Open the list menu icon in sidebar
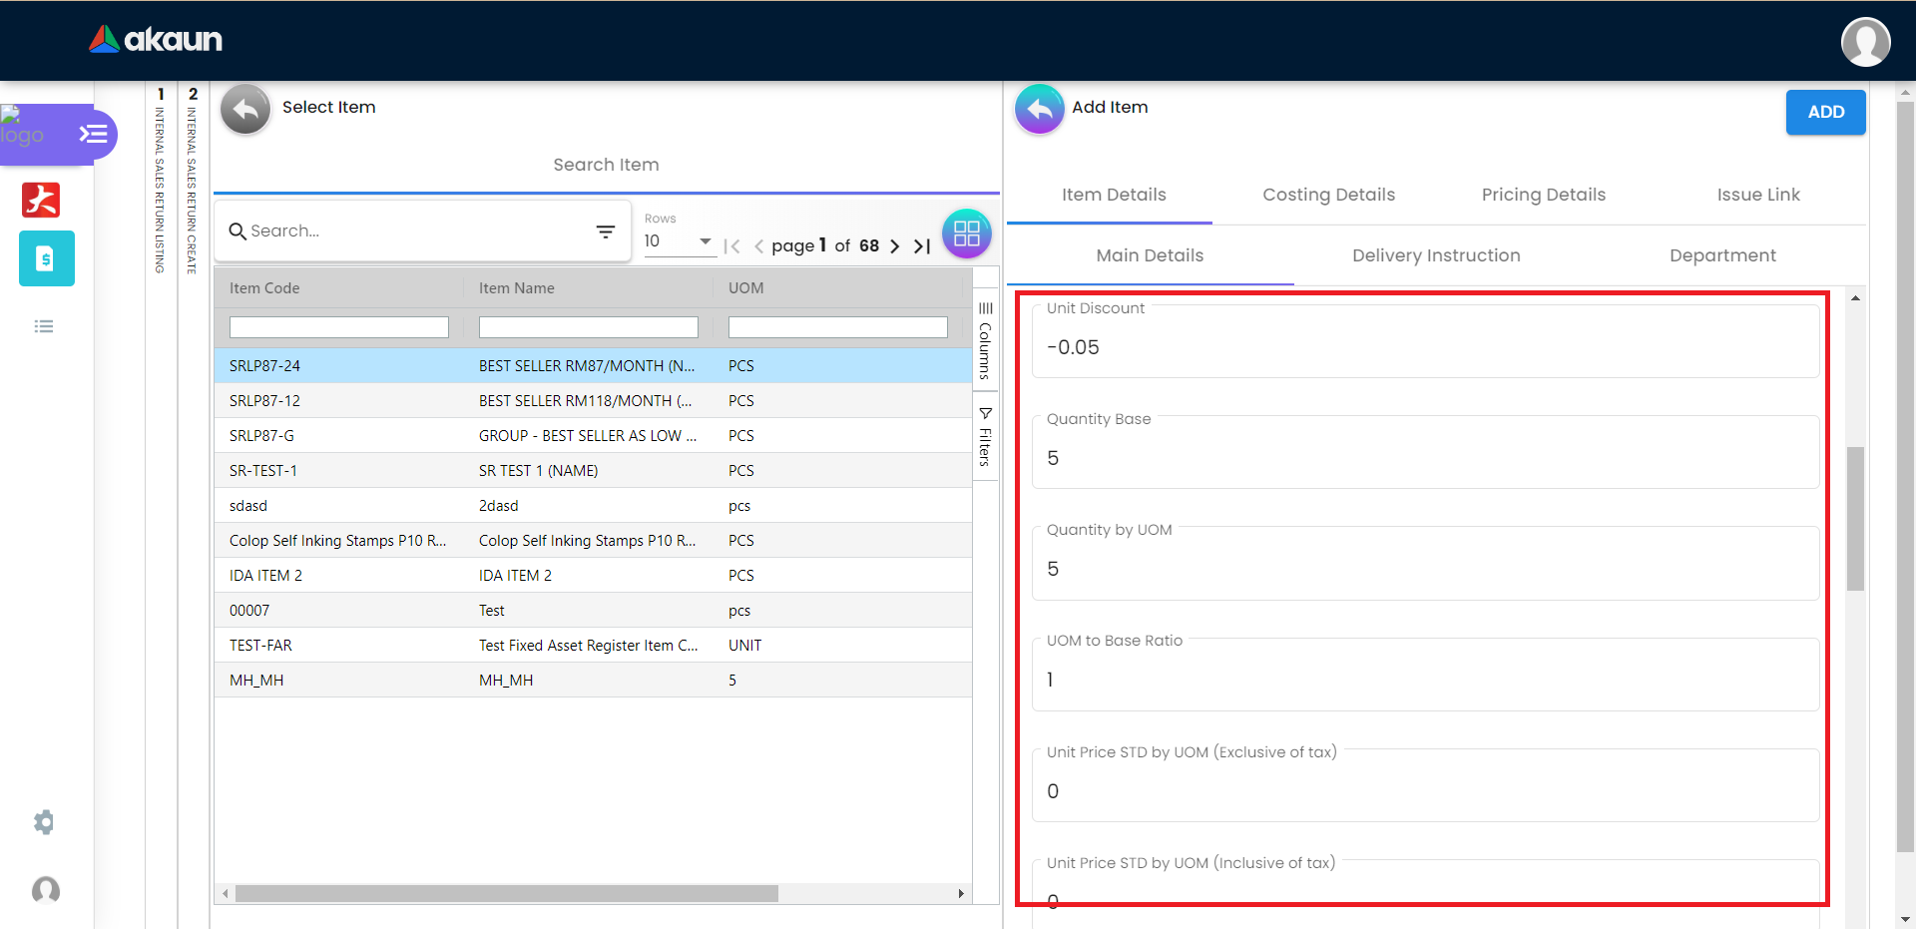Image resolution: width=1916 pixels, height=929 pixels. point(44,326)
